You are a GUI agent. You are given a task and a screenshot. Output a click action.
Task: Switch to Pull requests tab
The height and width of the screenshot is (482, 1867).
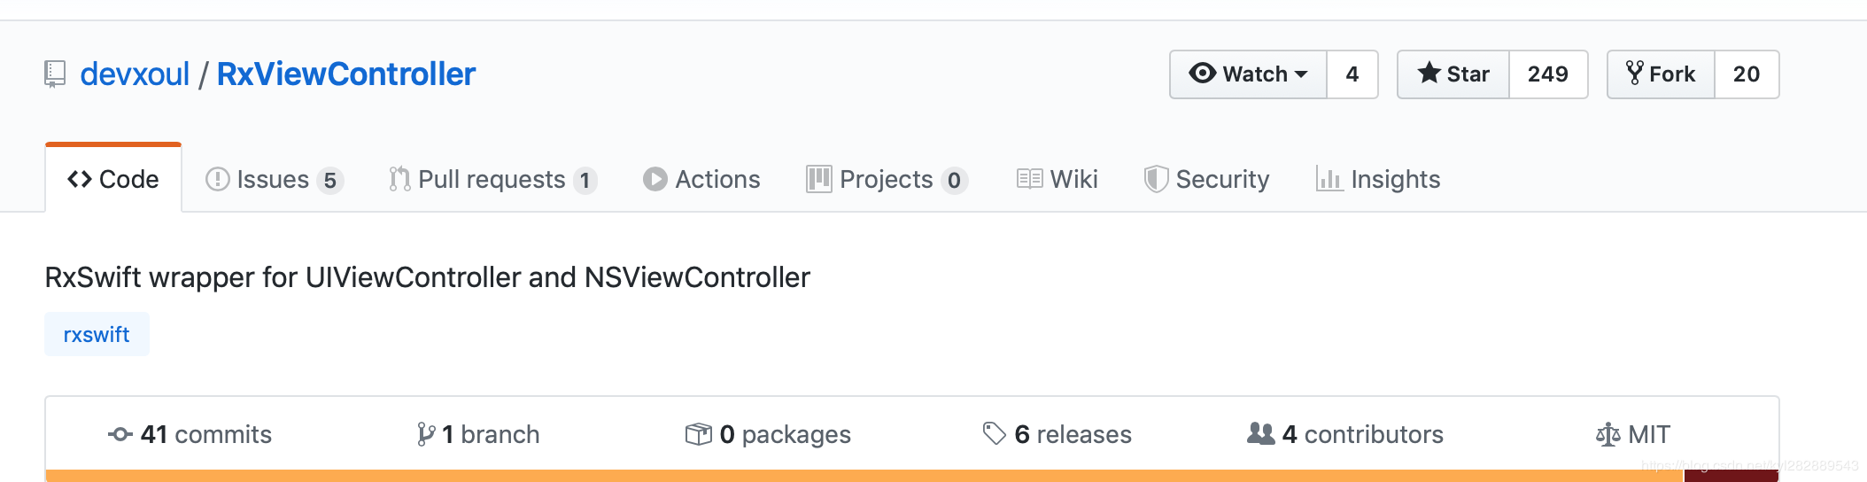pos(493,179)
